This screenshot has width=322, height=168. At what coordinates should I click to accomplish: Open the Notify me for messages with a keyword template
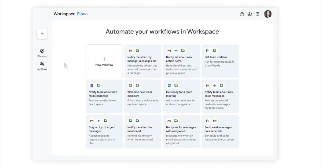pyautogui.click(x=181, y=131)
